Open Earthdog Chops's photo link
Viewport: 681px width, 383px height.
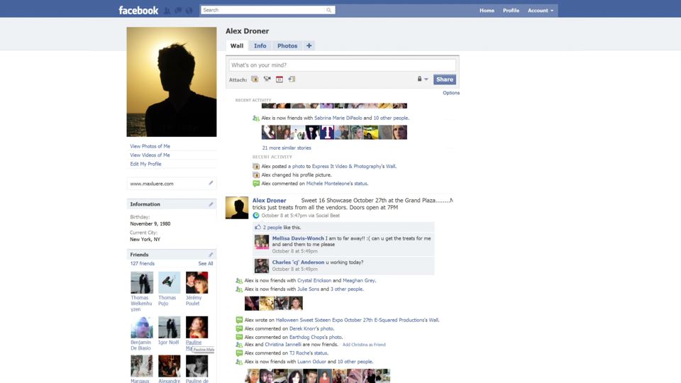click(316, 337)
